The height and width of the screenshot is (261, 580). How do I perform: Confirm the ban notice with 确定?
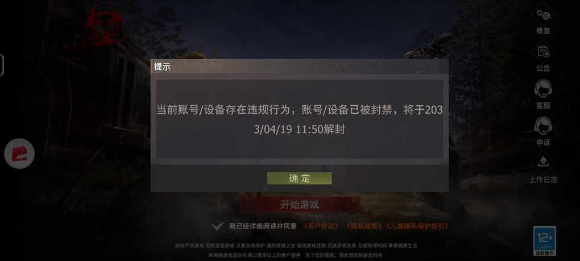click(x=299, y=178)
